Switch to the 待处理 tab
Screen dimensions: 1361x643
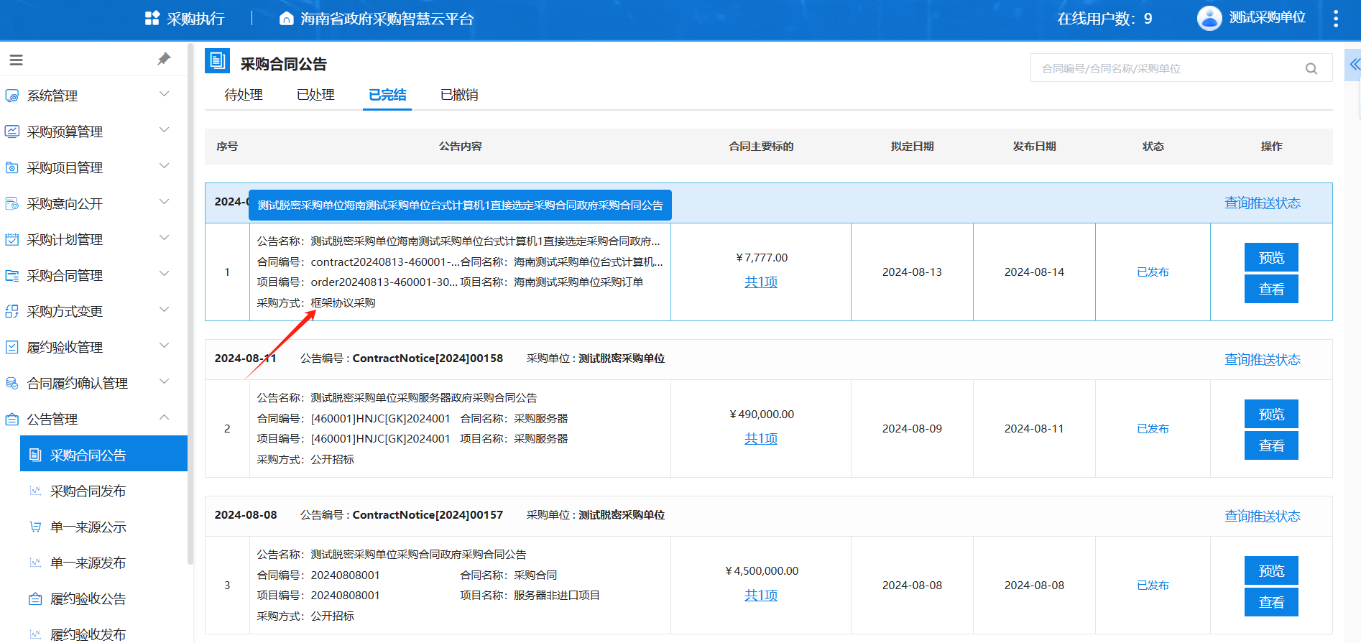pos(244,95)
